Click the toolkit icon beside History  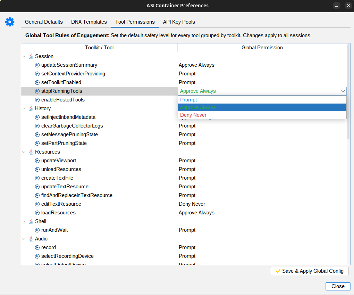click(x=31, y=108)
